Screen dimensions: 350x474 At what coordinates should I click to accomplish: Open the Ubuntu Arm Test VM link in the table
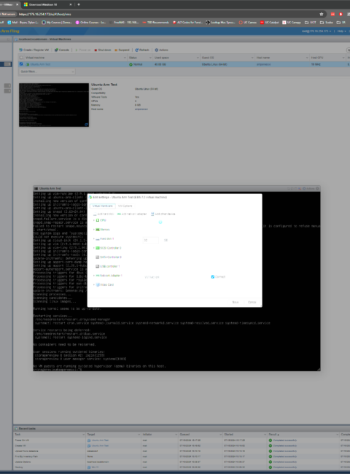[40, 64]
